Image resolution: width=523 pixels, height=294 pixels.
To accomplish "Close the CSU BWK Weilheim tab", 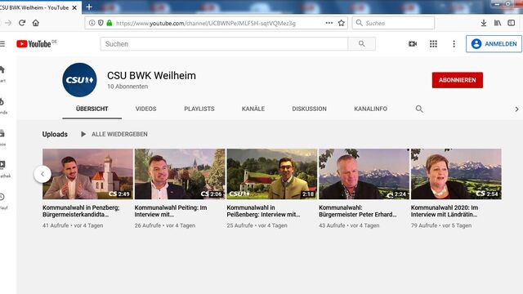I will click(x=74, y=7).
